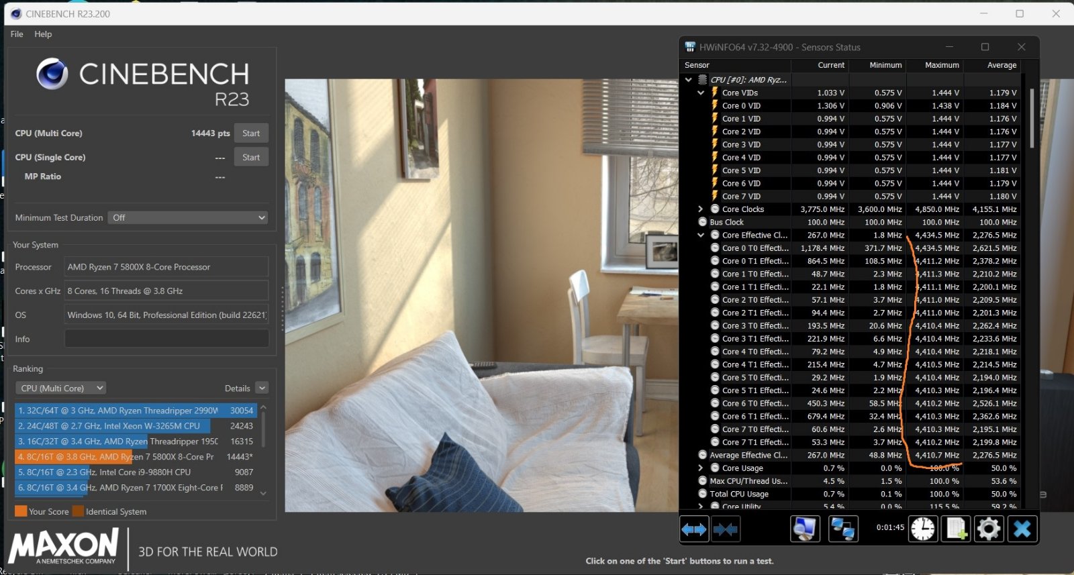Image resolution: width=1074 pixels, height=575 pixels.
Task: Click the Your Score orange legend swatch
Action: pos(21,511)
